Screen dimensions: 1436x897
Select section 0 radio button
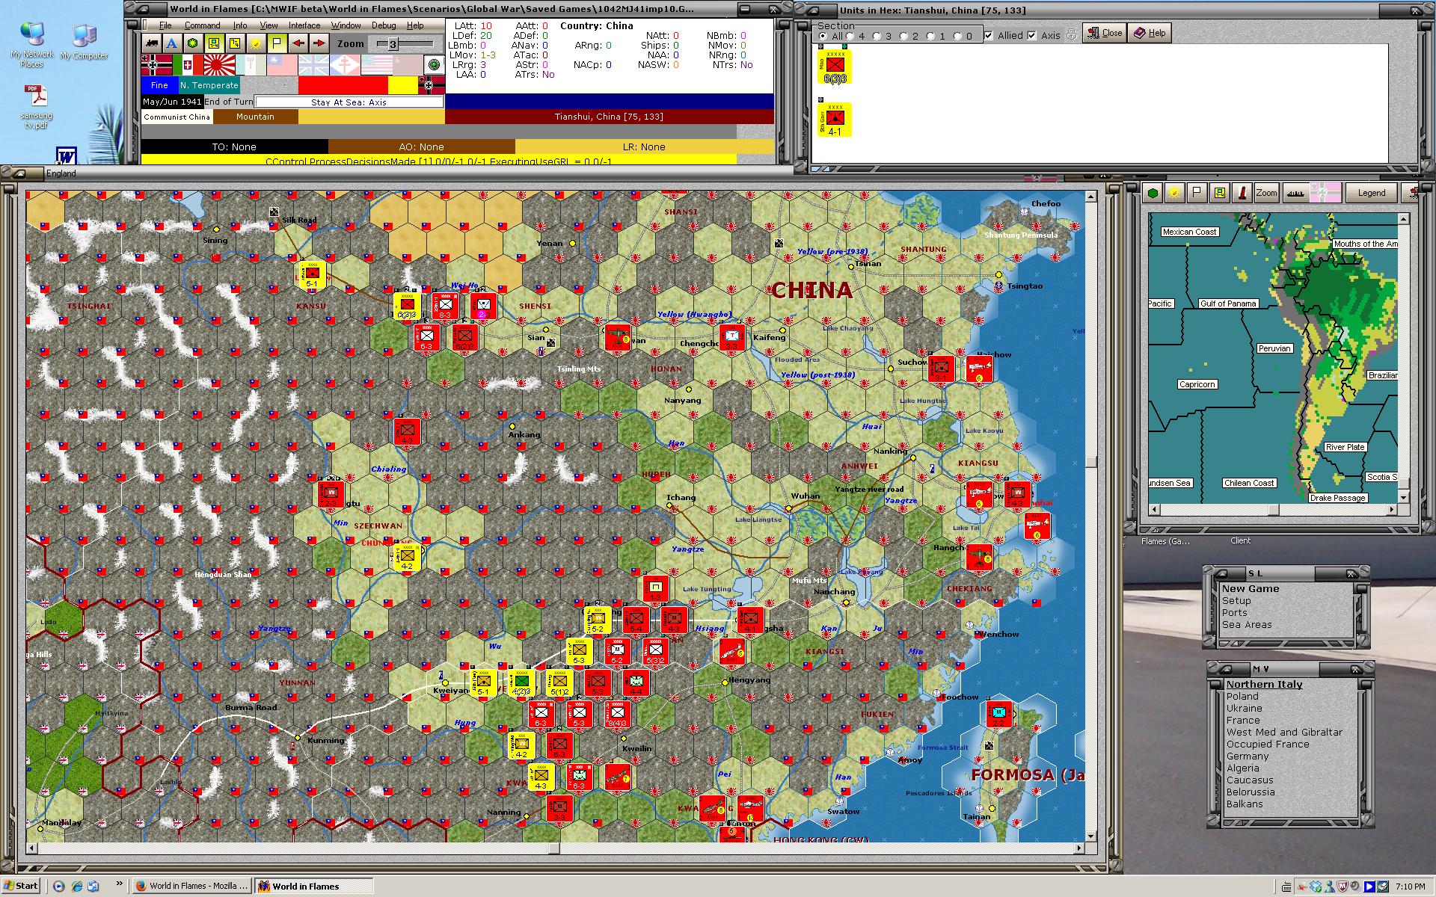pos(957,36)
